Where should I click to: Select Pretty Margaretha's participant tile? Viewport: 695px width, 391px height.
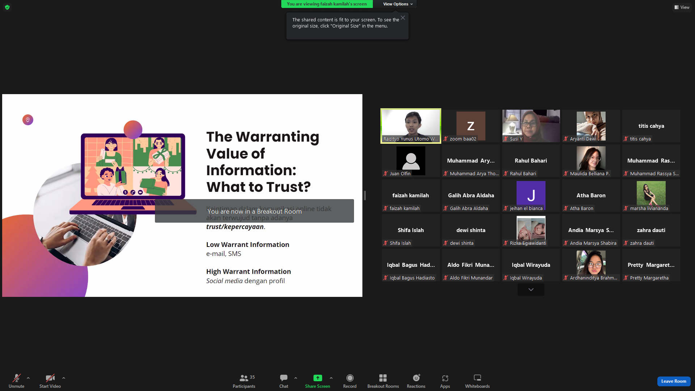(651, 265)
